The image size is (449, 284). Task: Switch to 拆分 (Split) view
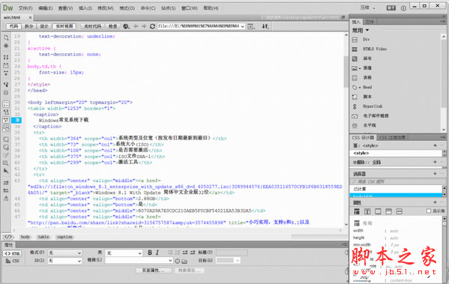pos(29,26)
